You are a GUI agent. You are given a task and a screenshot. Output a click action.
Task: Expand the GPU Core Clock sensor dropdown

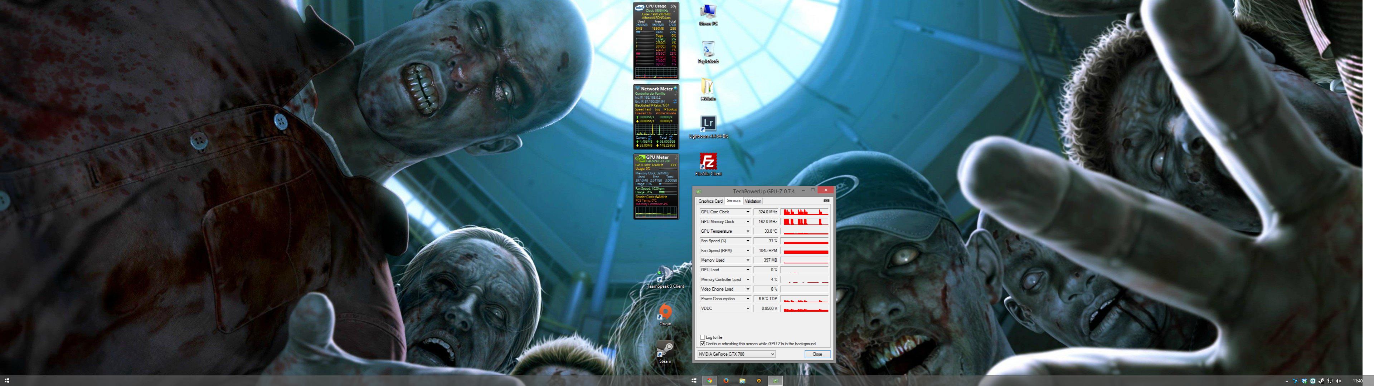(747, 212)
